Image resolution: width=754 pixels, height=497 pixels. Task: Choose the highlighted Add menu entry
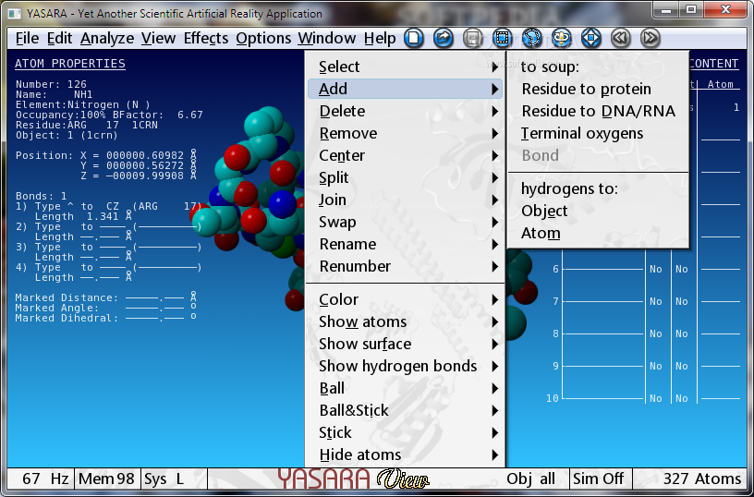coord(405,89)
